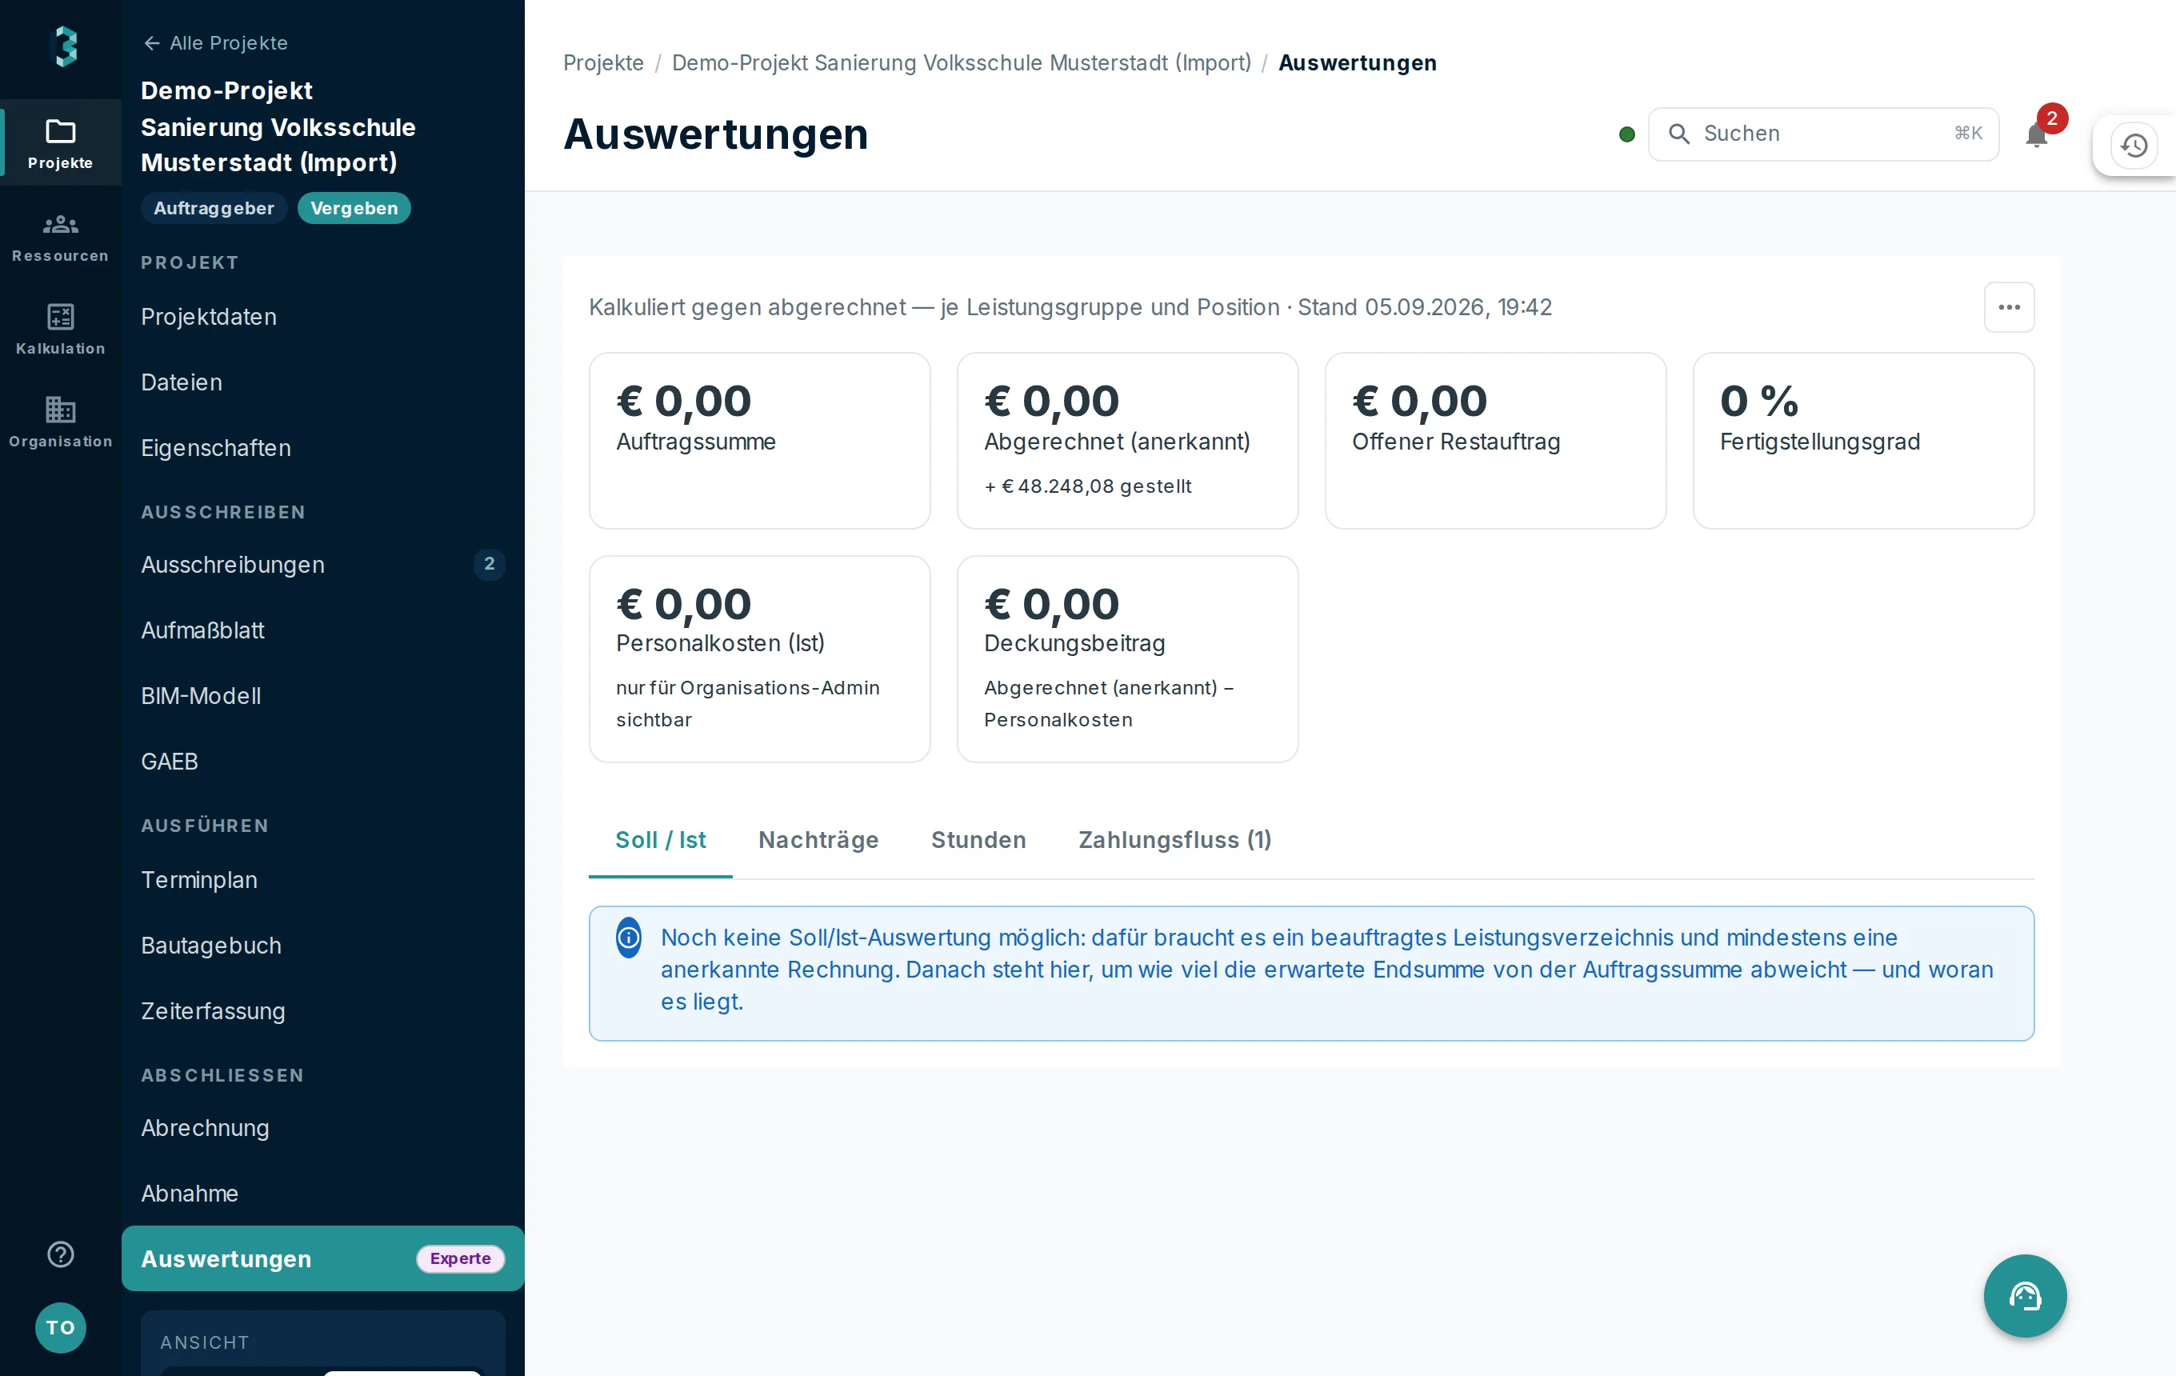
Task: Click the info icon in the blue notice
Action: click(x=629, y=938)
